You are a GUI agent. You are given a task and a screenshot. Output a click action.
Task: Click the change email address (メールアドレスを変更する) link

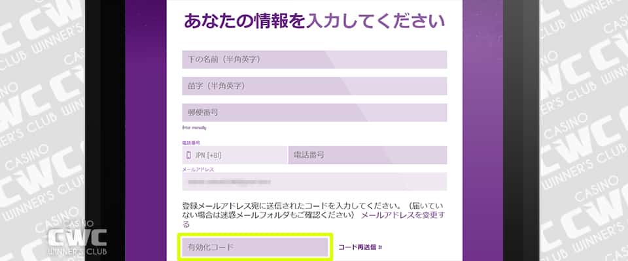point(404,215)
